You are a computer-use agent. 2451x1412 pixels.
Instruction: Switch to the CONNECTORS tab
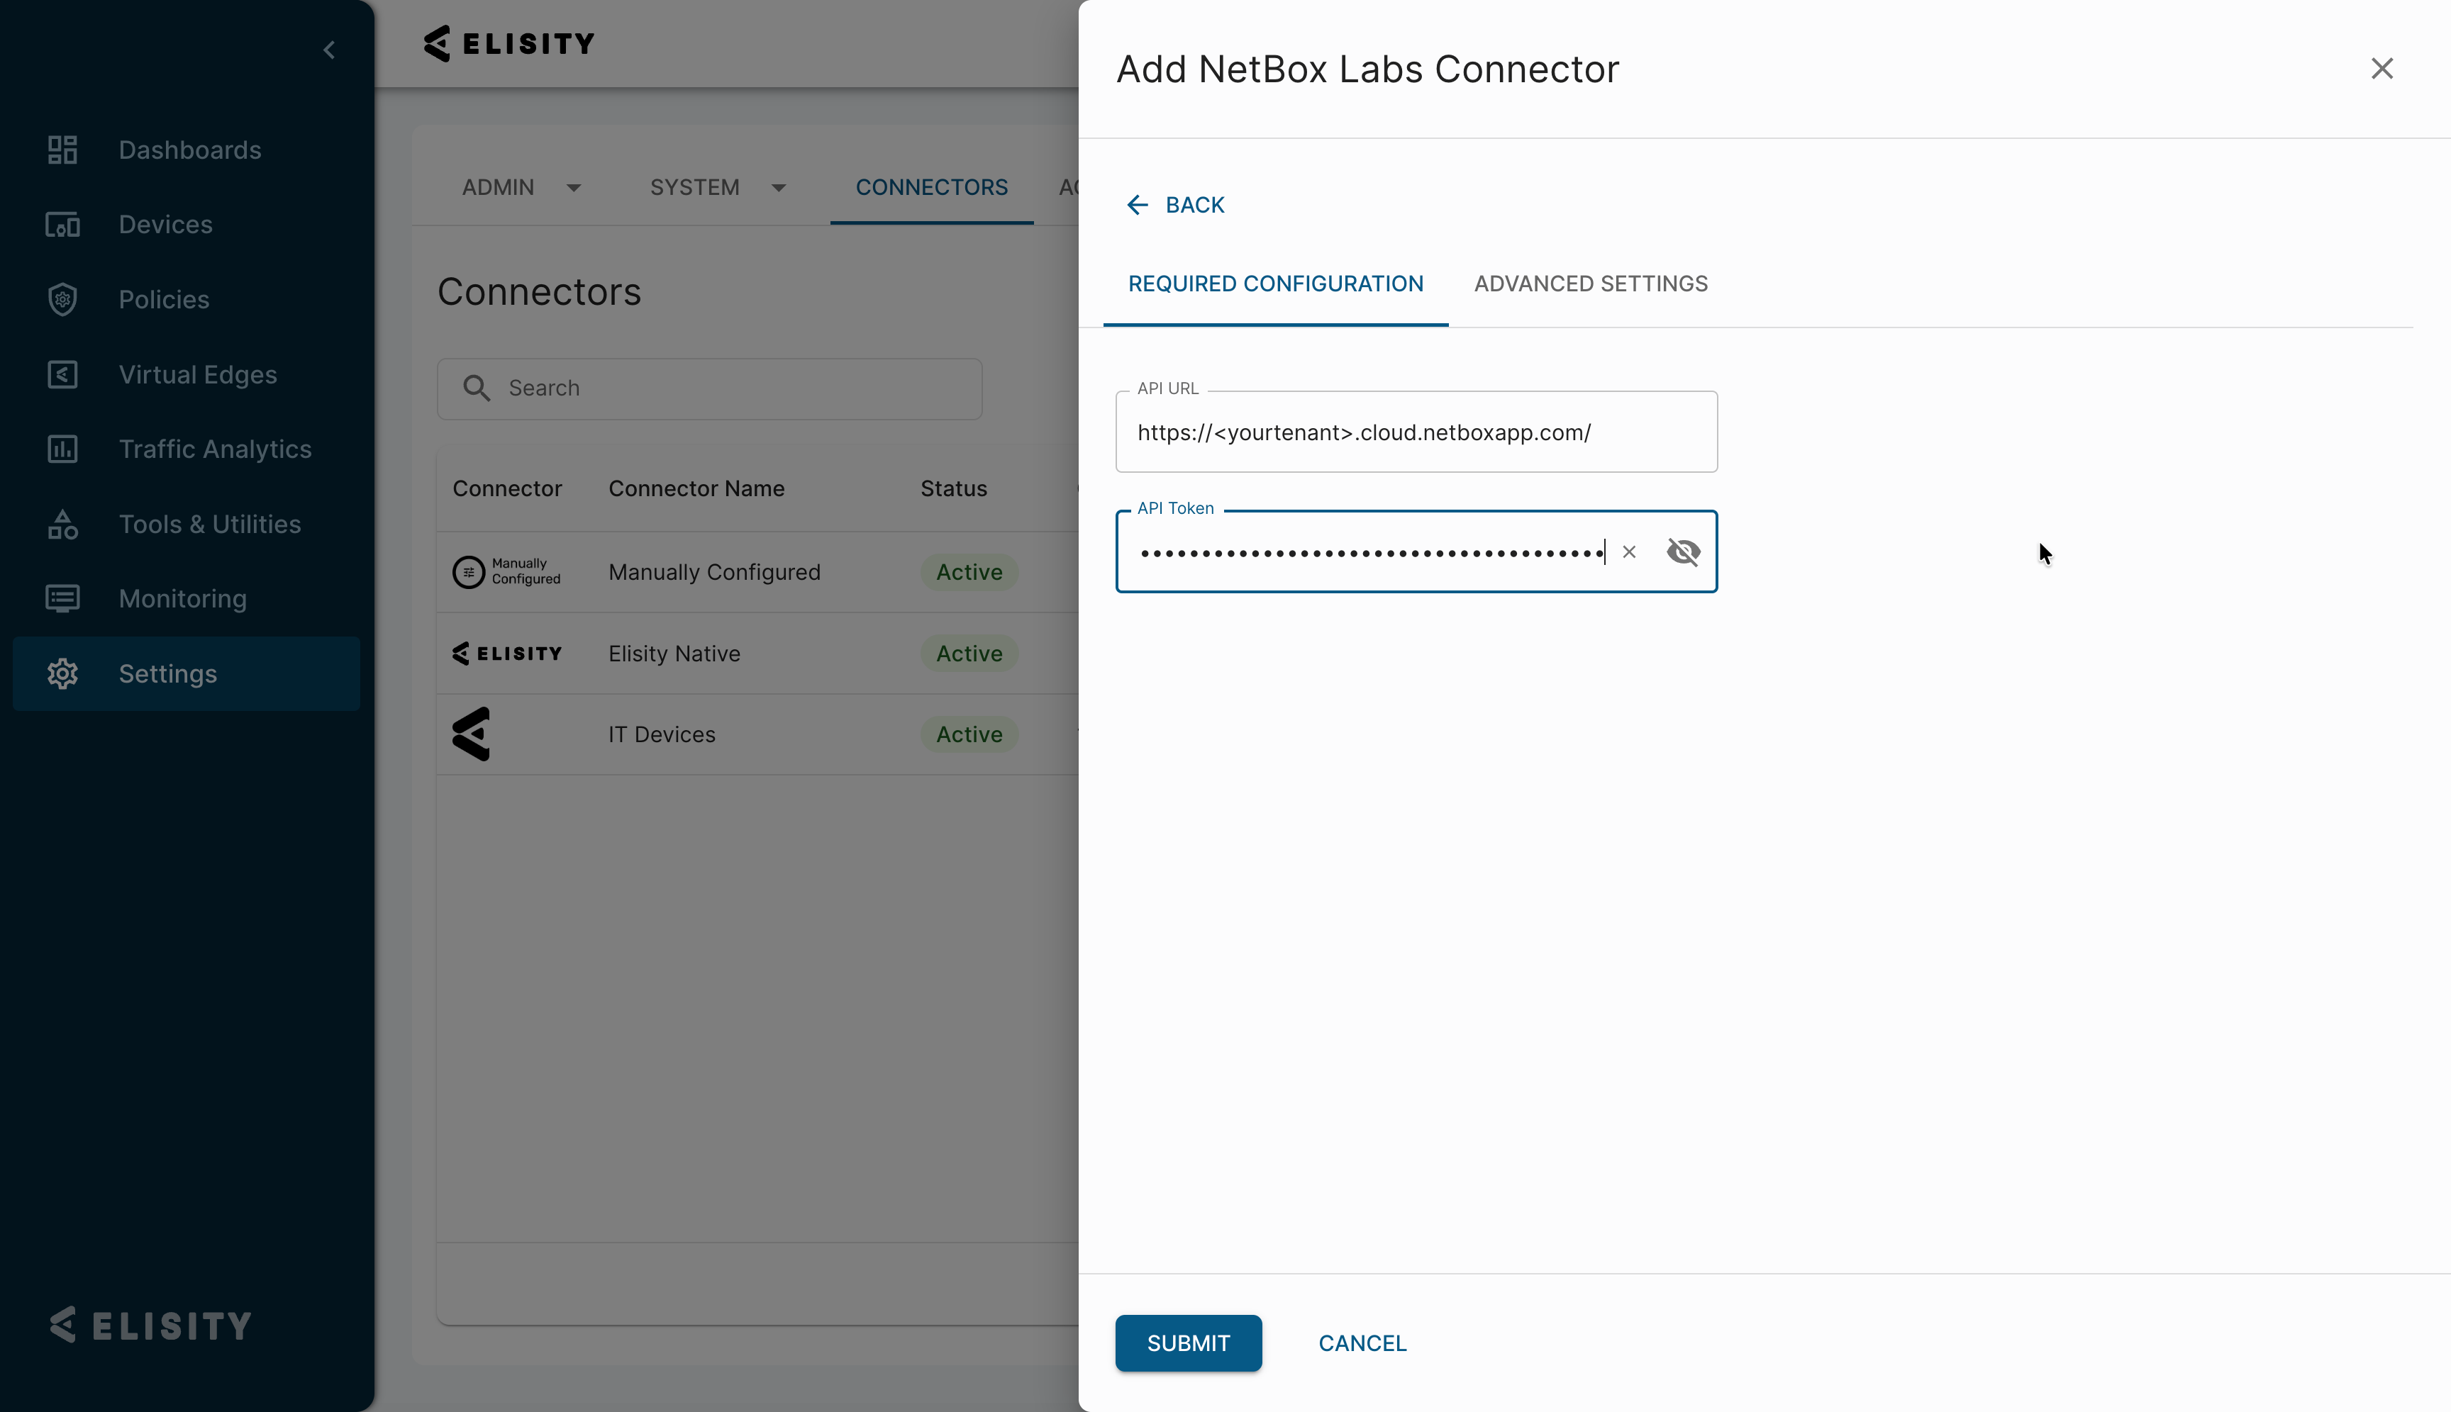point(931,187)
